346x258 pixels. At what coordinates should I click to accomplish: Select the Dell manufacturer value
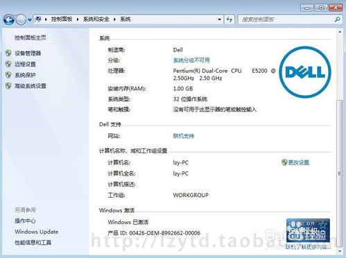click(178, 50)
